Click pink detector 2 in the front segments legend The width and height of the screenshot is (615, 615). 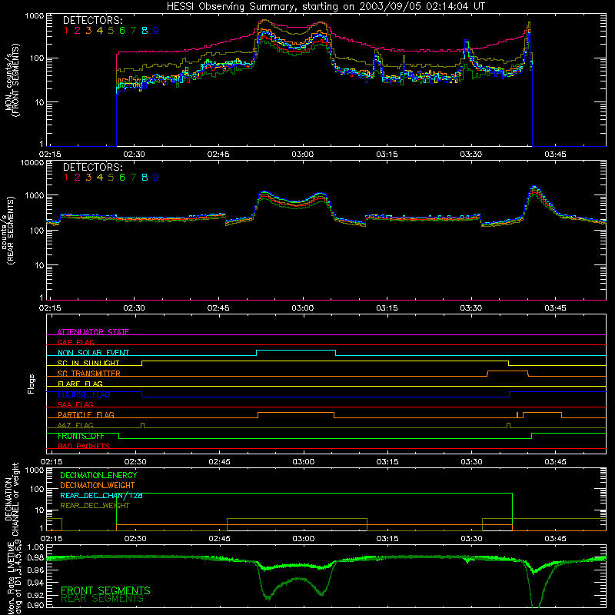click(78, 31)
